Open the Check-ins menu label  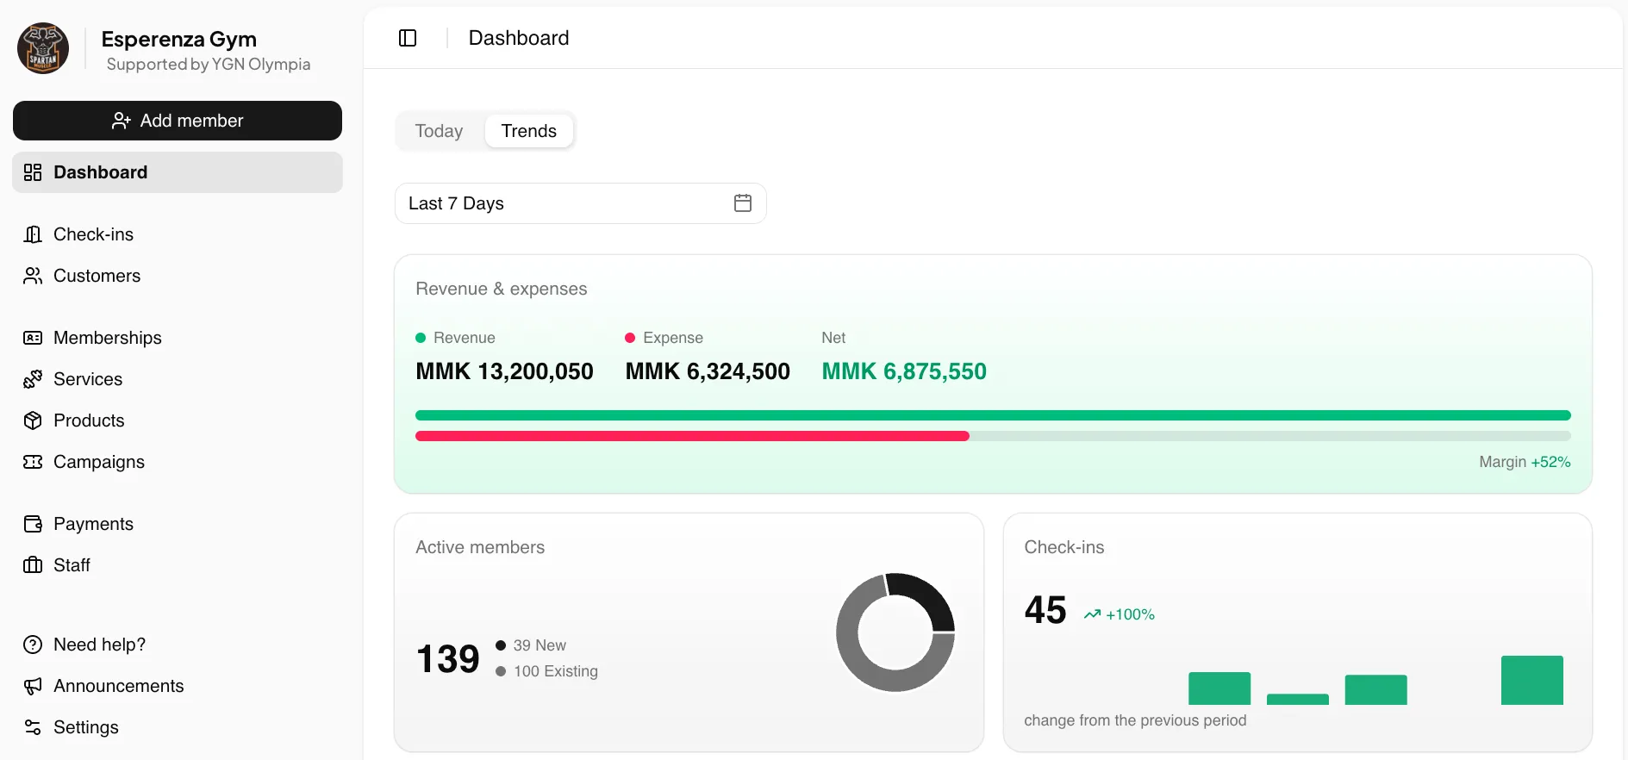click(93, 234)
